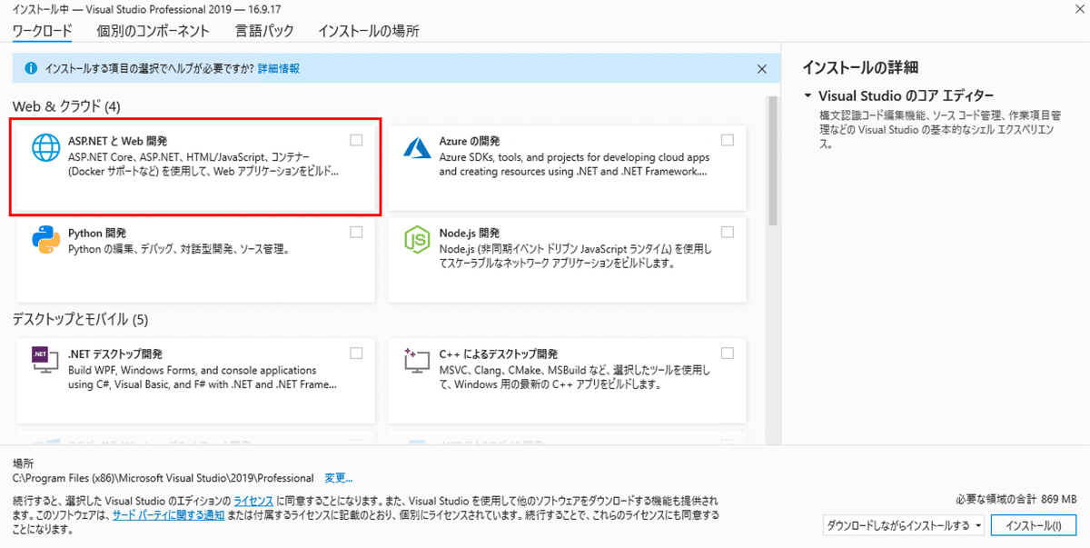Click the 必要な領域の合計 869 MB text

(1016, 500)
